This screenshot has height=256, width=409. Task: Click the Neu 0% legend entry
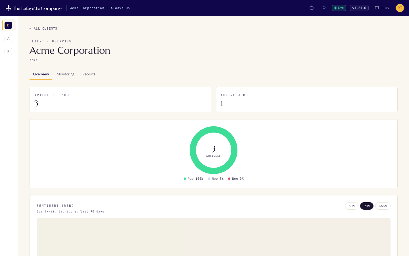click(x=216, y=179)
